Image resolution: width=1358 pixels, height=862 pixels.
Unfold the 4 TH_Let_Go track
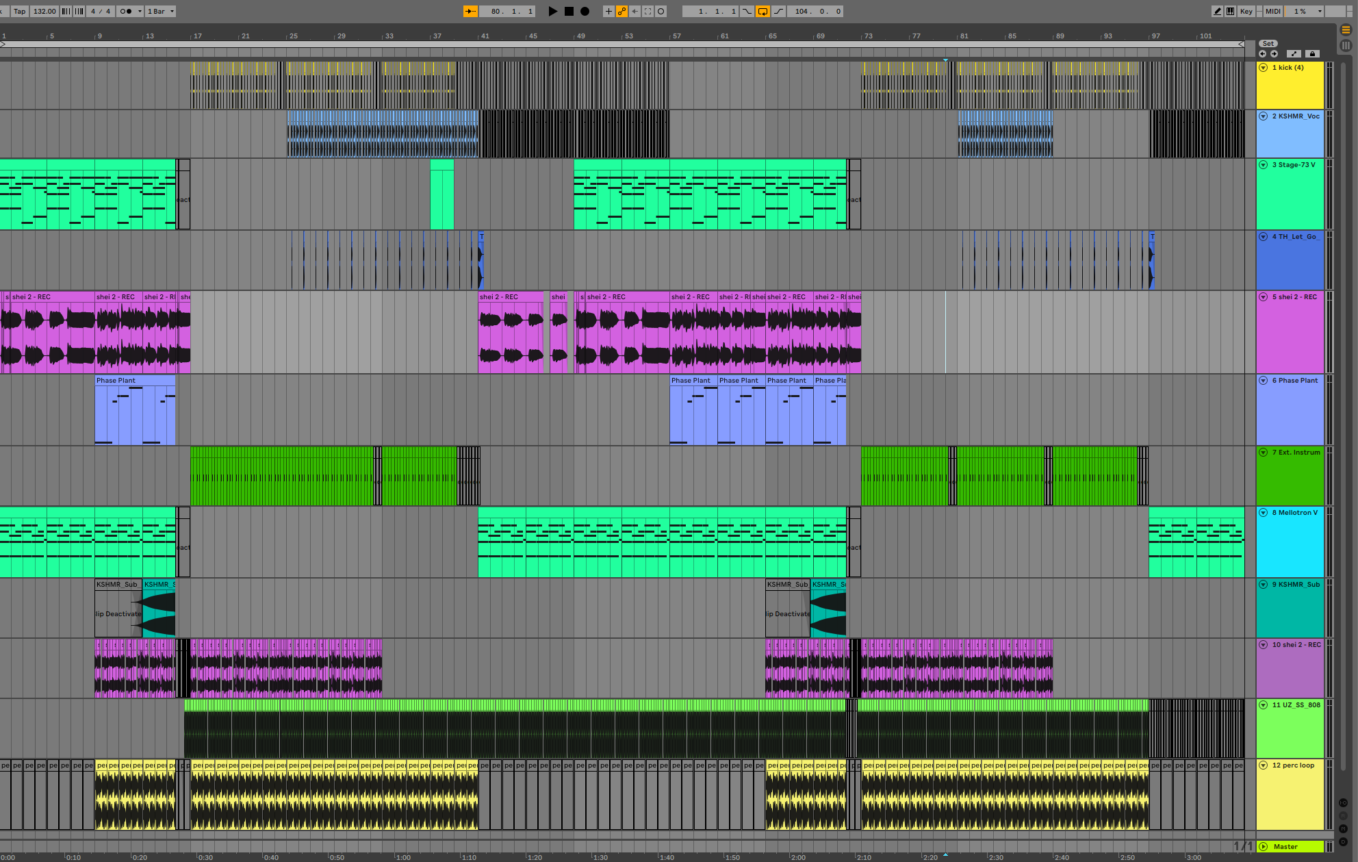click(x=1264, y=237)
